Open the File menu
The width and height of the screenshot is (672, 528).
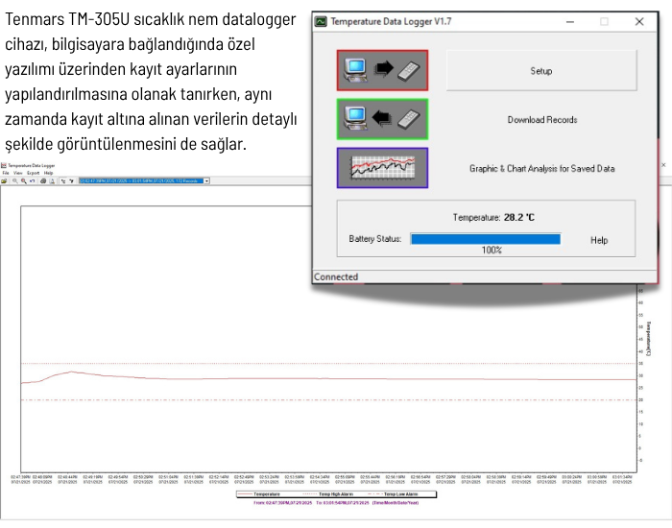(x=6, y=173)
